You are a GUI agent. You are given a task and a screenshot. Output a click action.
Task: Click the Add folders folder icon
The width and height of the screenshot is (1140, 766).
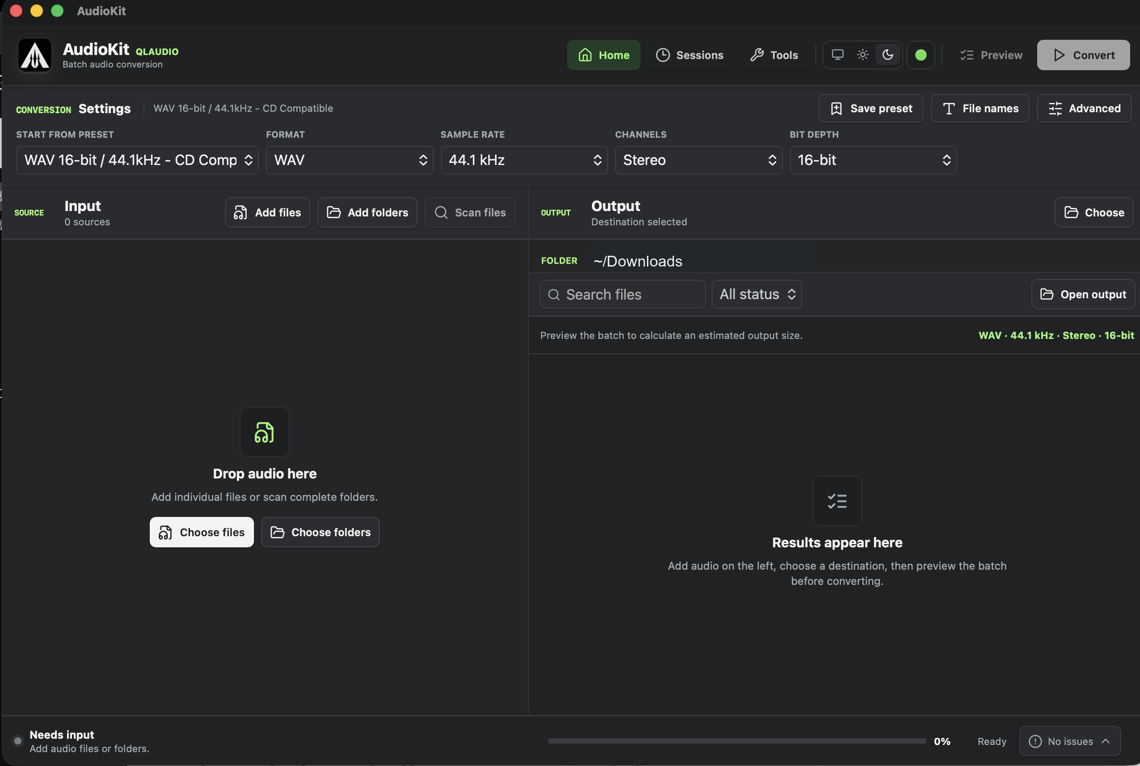pos(334,212)
